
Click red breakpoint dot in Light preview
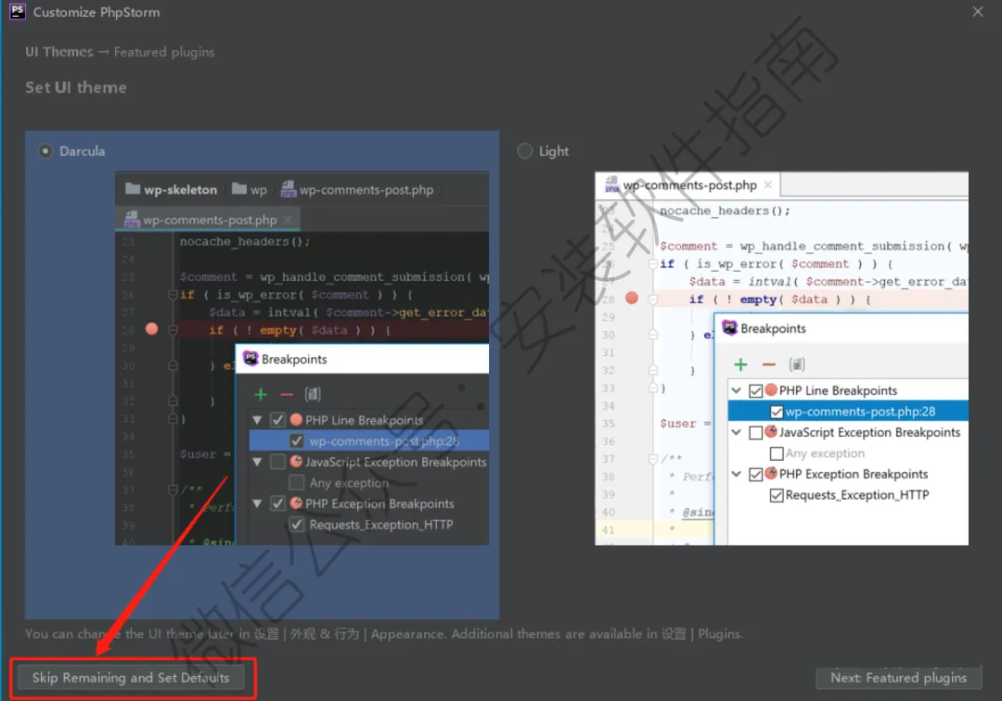click(x=632, y=298)
